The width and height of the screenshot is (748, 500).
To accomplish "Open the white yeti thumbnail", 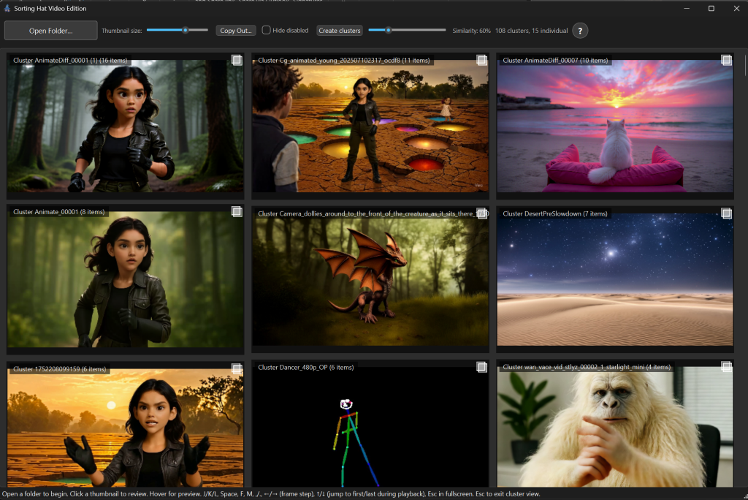I will 615,428.
